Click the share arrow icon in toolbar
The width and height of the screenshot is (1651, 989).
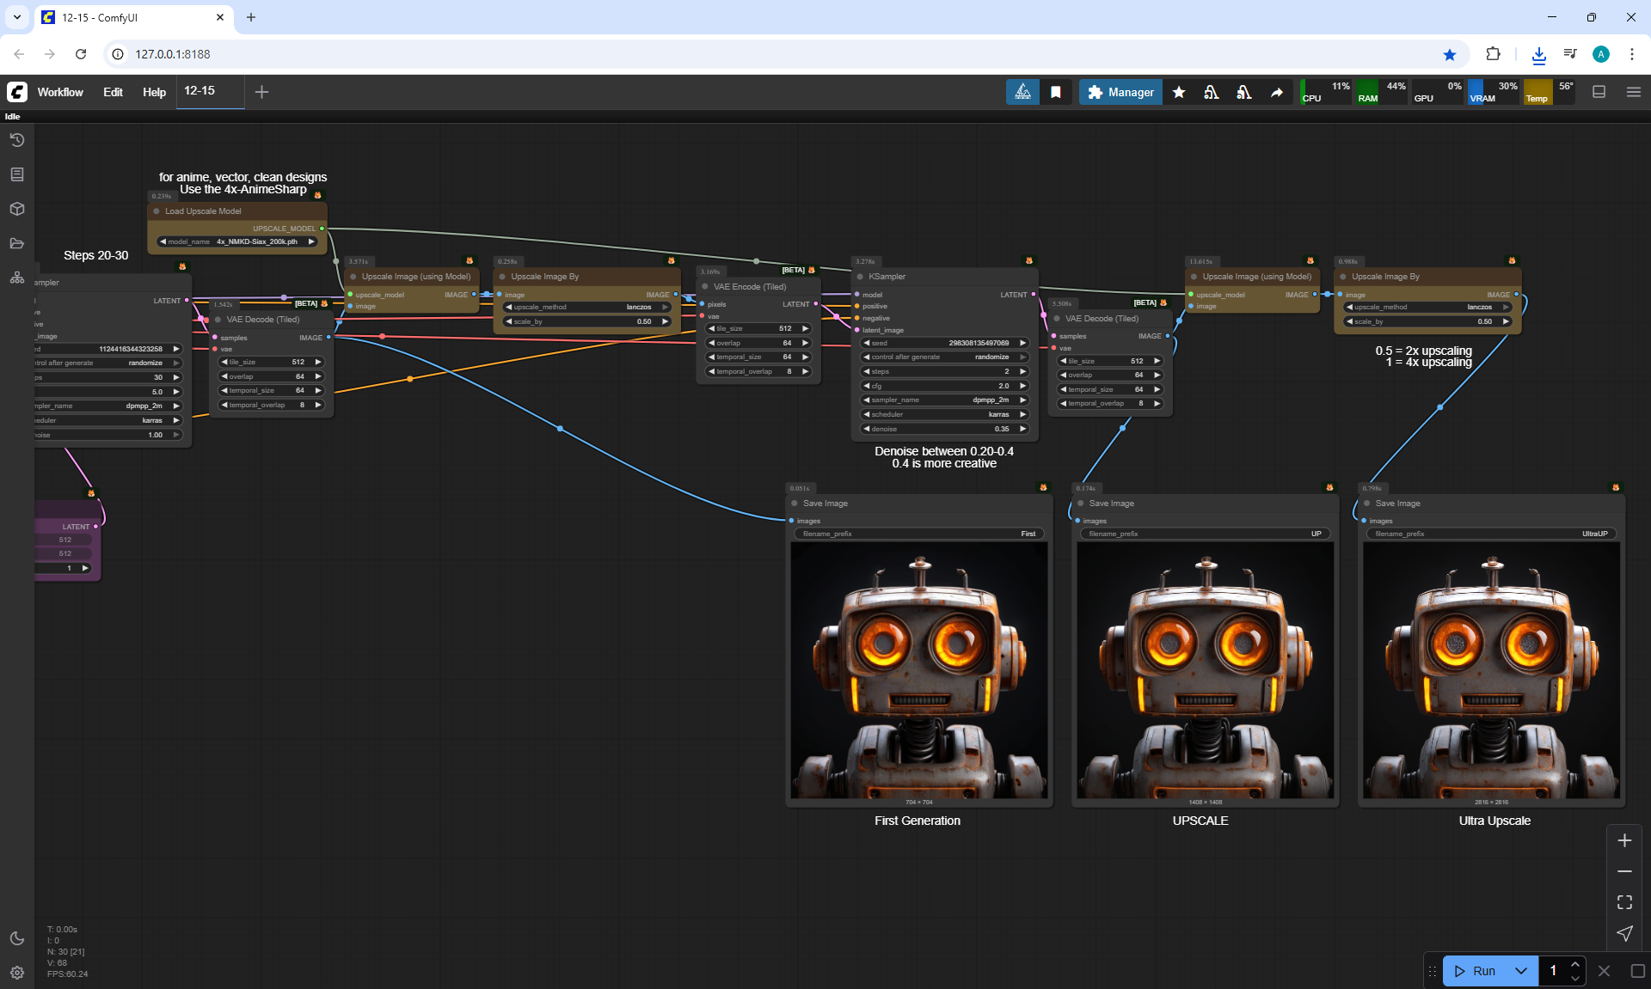(x=1277, y=92)
